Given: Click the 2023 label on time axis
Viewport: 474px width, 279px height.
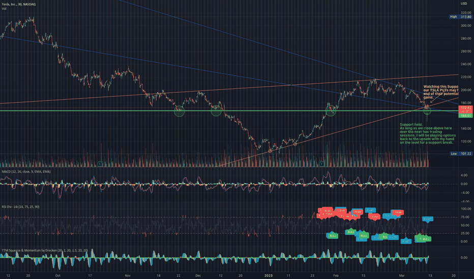Looking at the screenshot, I should (269, 275).
